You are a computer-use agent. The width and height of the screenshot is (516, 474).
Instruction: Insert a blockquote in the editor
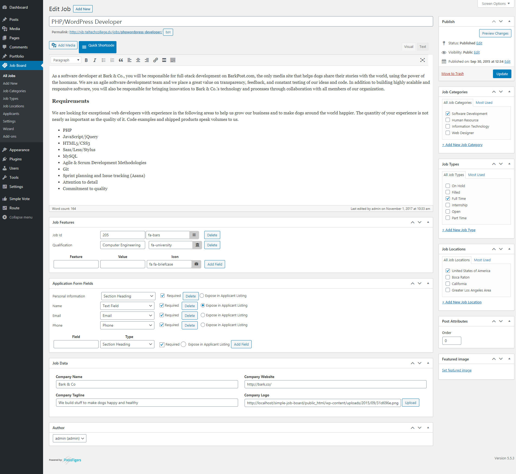(121, 60)
